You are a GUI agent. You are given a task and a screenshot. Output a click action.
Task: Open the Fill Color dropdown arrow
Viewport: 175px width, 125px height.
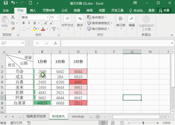(39, 29)
